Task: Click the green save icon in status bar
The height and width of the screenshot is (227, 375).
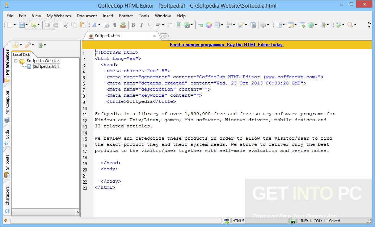Action: pos(293,221)
